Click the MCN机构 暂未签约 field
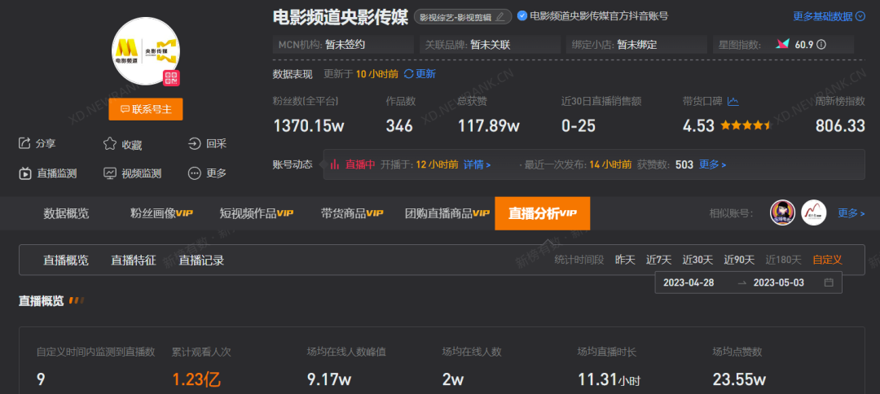Viewport: 880px width, 394px height. [x=343, y=45]
